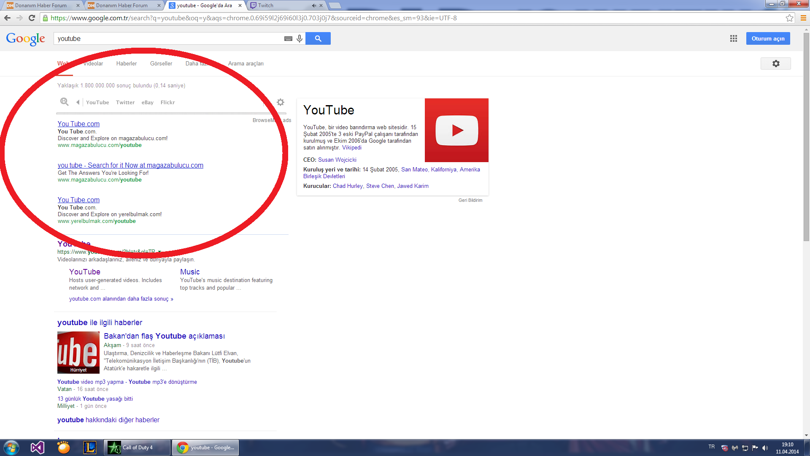
Task: Open the on-screen keyboard icon in search box
Action: (x=288, y=38)
